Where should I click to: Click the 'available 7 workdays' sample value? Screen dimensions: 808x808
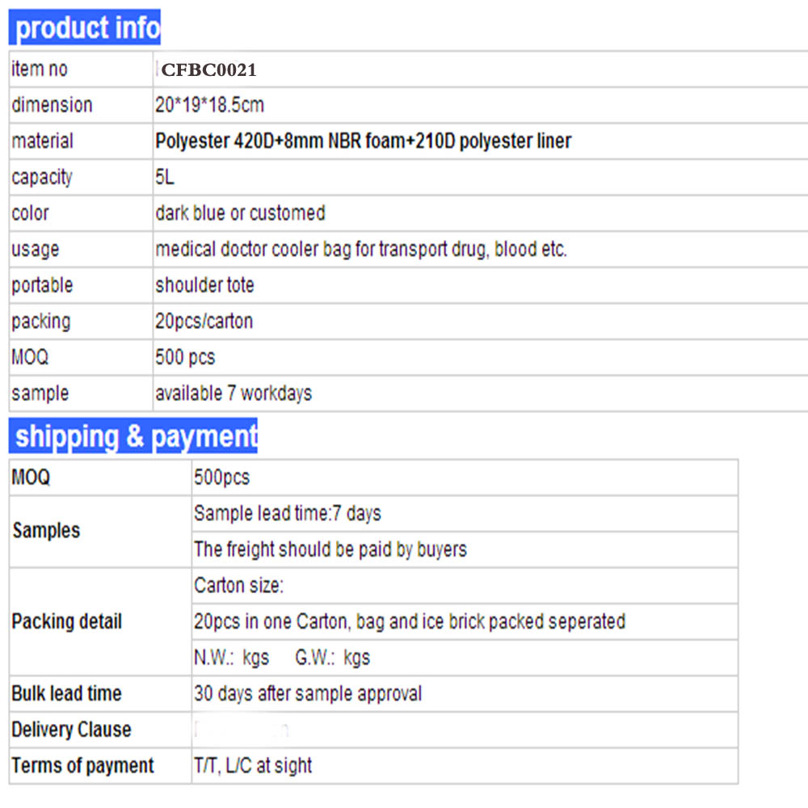(x=234, y=393)
